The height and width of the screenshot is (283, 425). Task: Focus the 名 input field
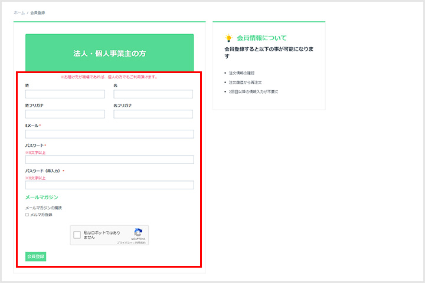pyautogui.click(x=153, y=94)
